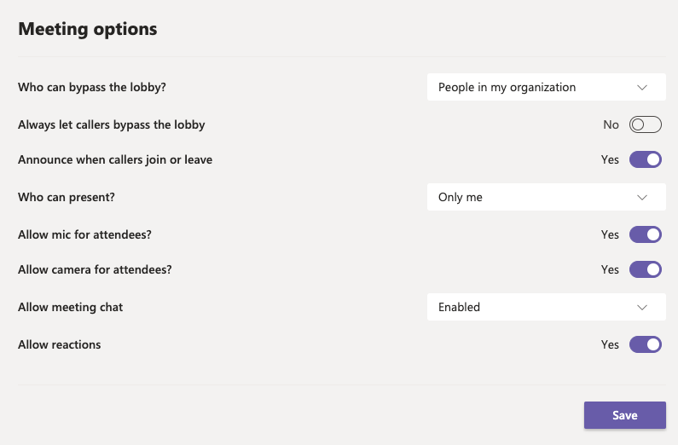Disable the mic for attendees toggle
Screen dimensions: 678x445
(646, 234)
